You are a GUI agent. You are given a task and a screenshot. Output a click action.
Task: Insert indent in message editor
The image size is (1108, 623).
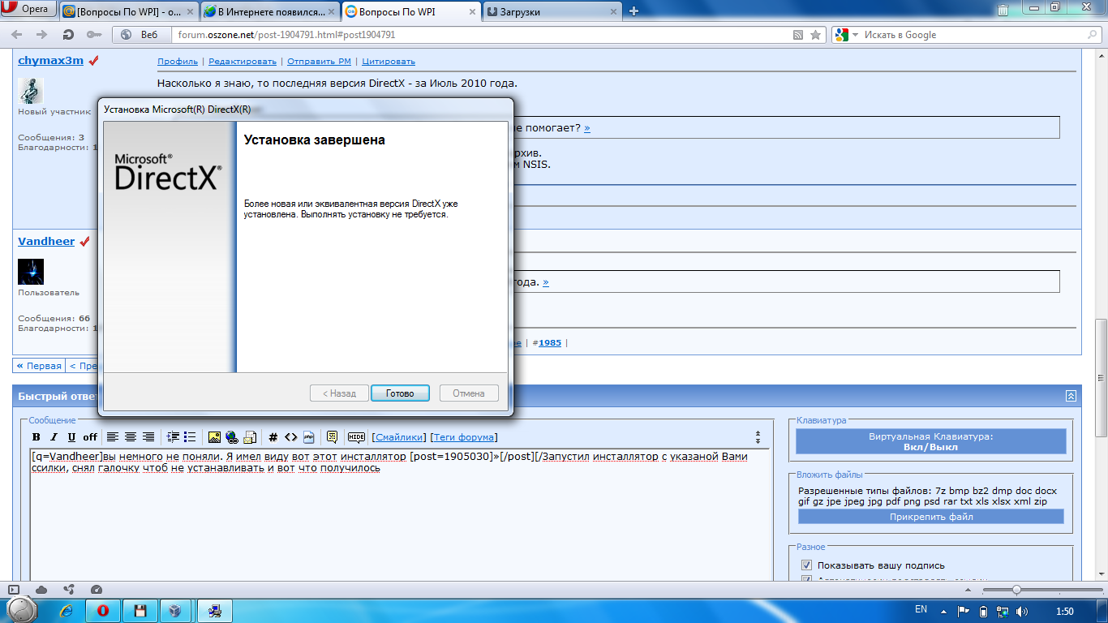pyautogui.click(x=173, y=437)
